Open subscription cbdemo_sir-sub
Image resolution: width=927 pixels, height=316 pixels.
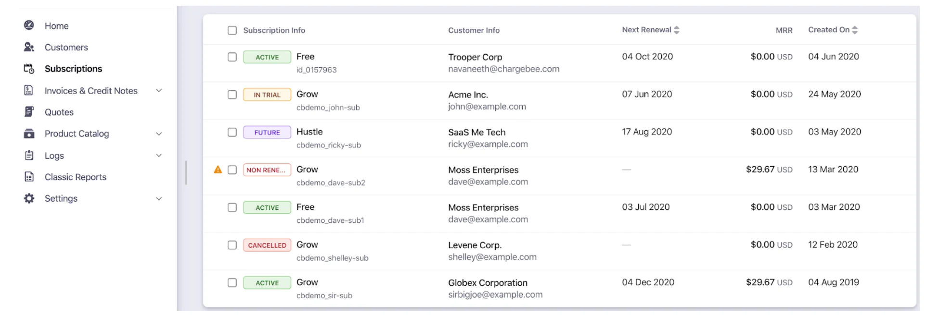tap(324, 295)
